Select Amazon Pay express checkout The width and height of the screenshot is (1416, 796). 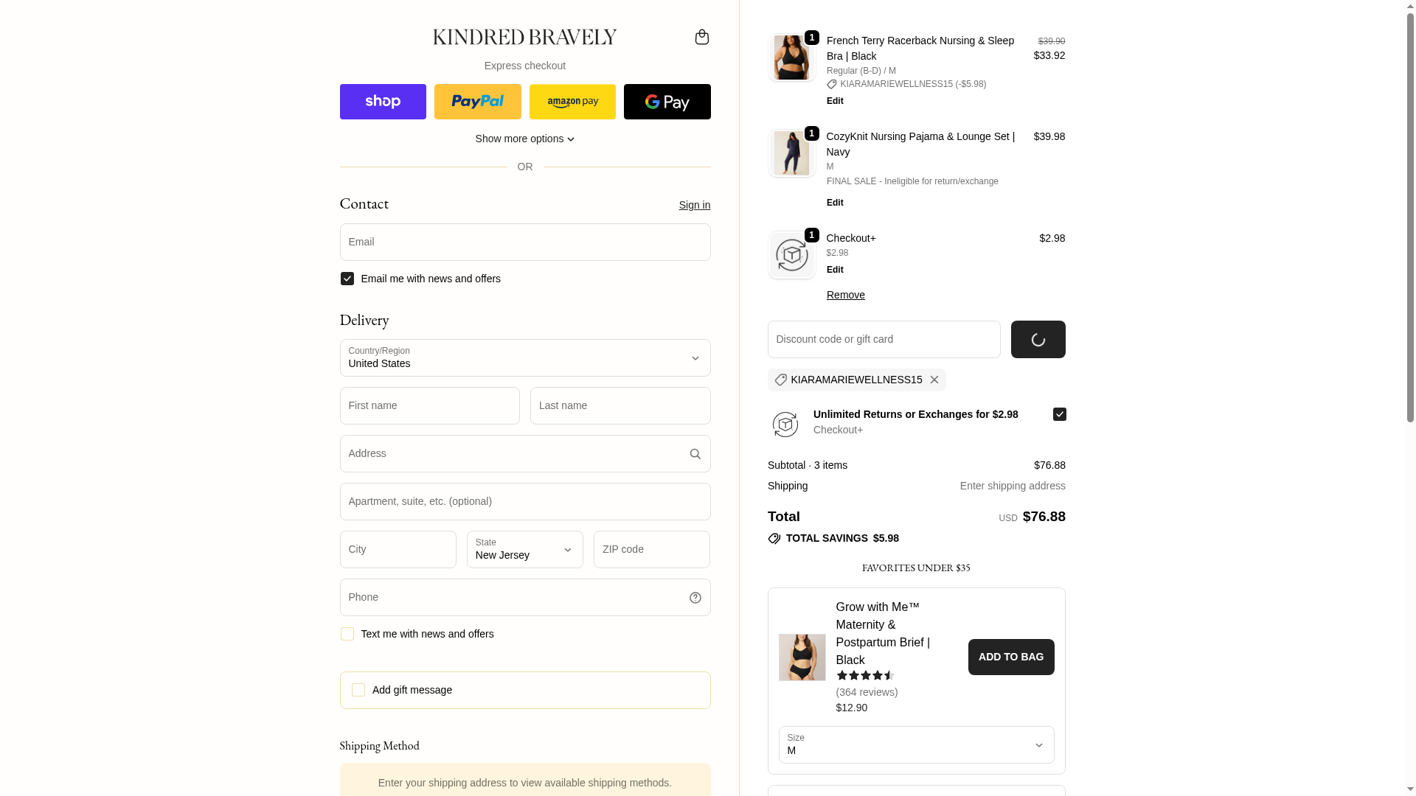[x=572, y=102]
